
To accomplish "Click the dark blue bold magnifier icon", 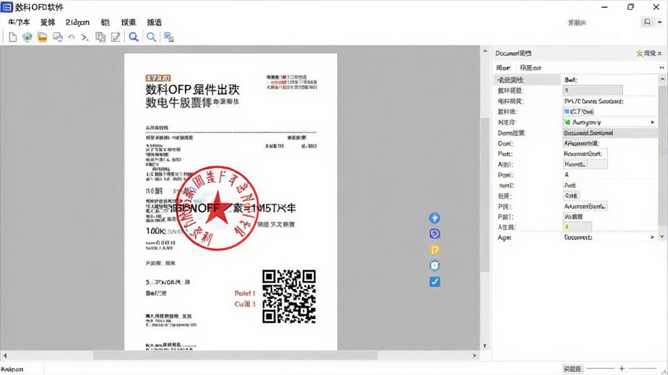I will click(134, 37).
